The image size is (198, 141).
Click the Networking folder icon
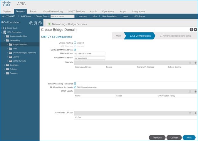pos(8,40)
